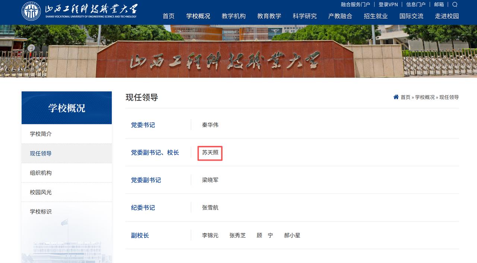This screenshot has width=477, height=263.
Task: Click the 党委副书记、校长 label
Action: 155,153
